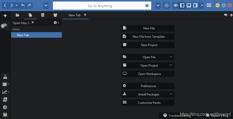Toggle focus mode with the eye icon
Viewport: 233px width, 119px height.
[176, 5]
